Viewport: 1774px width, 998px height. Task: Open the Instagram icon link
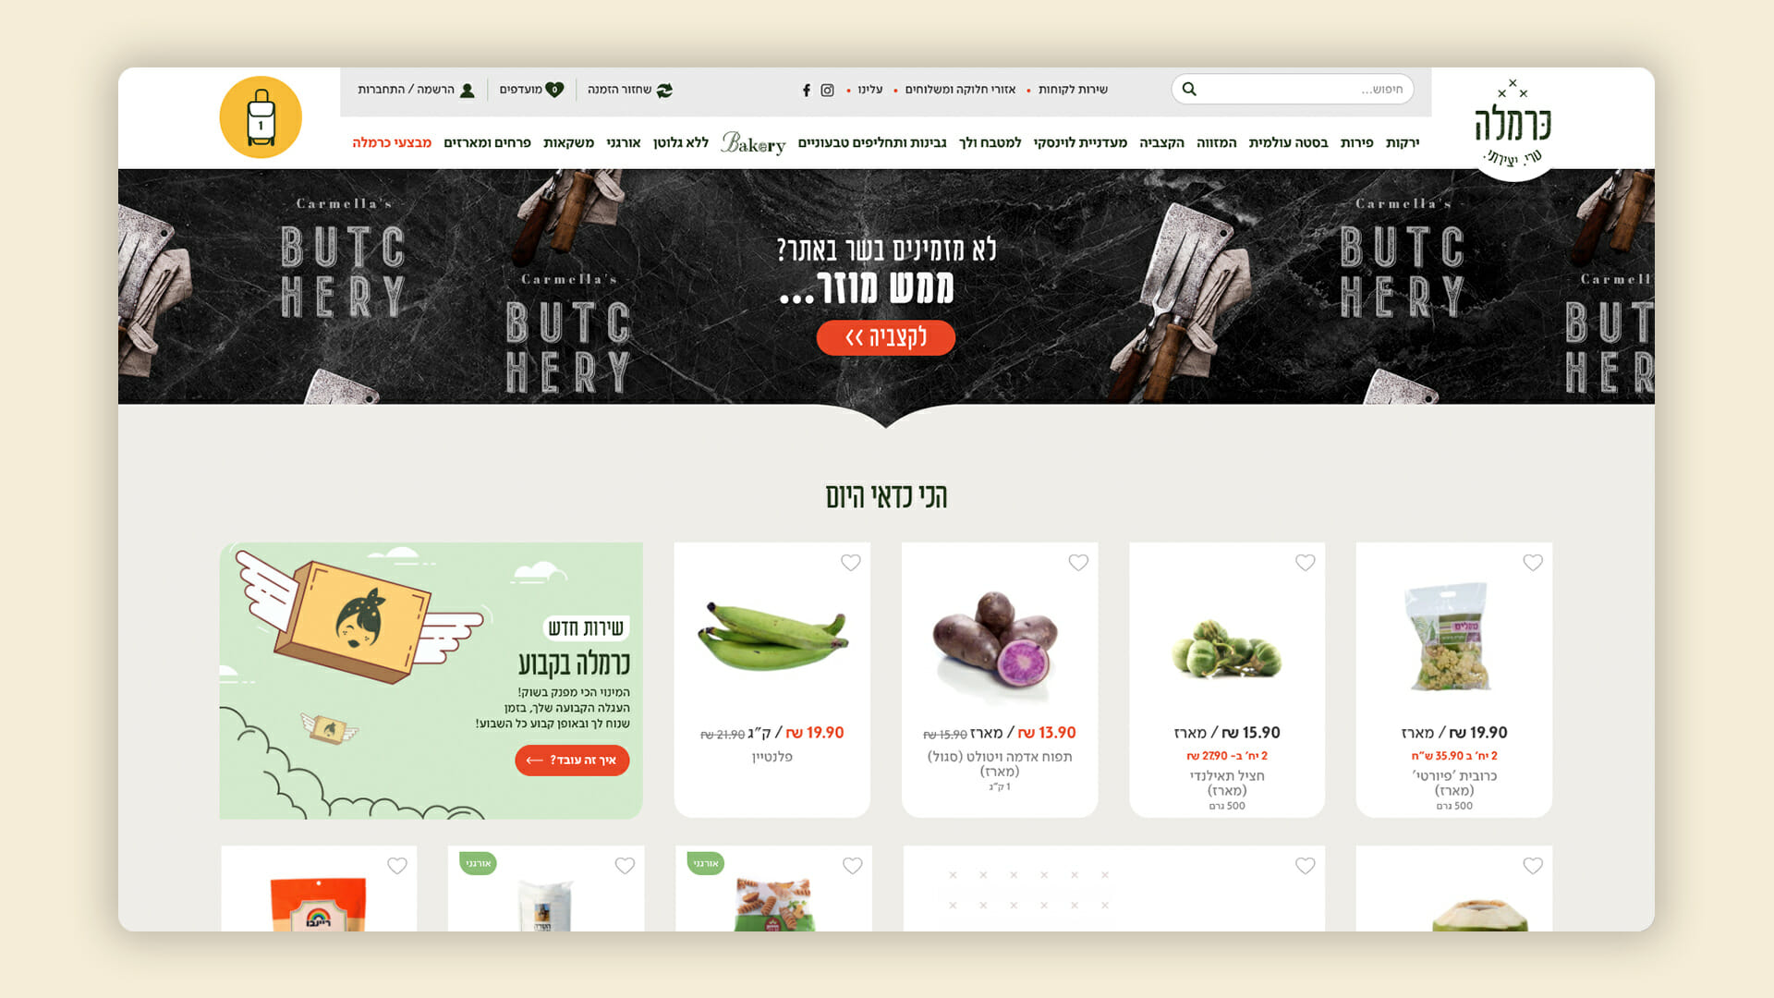[x=827, y=90]
